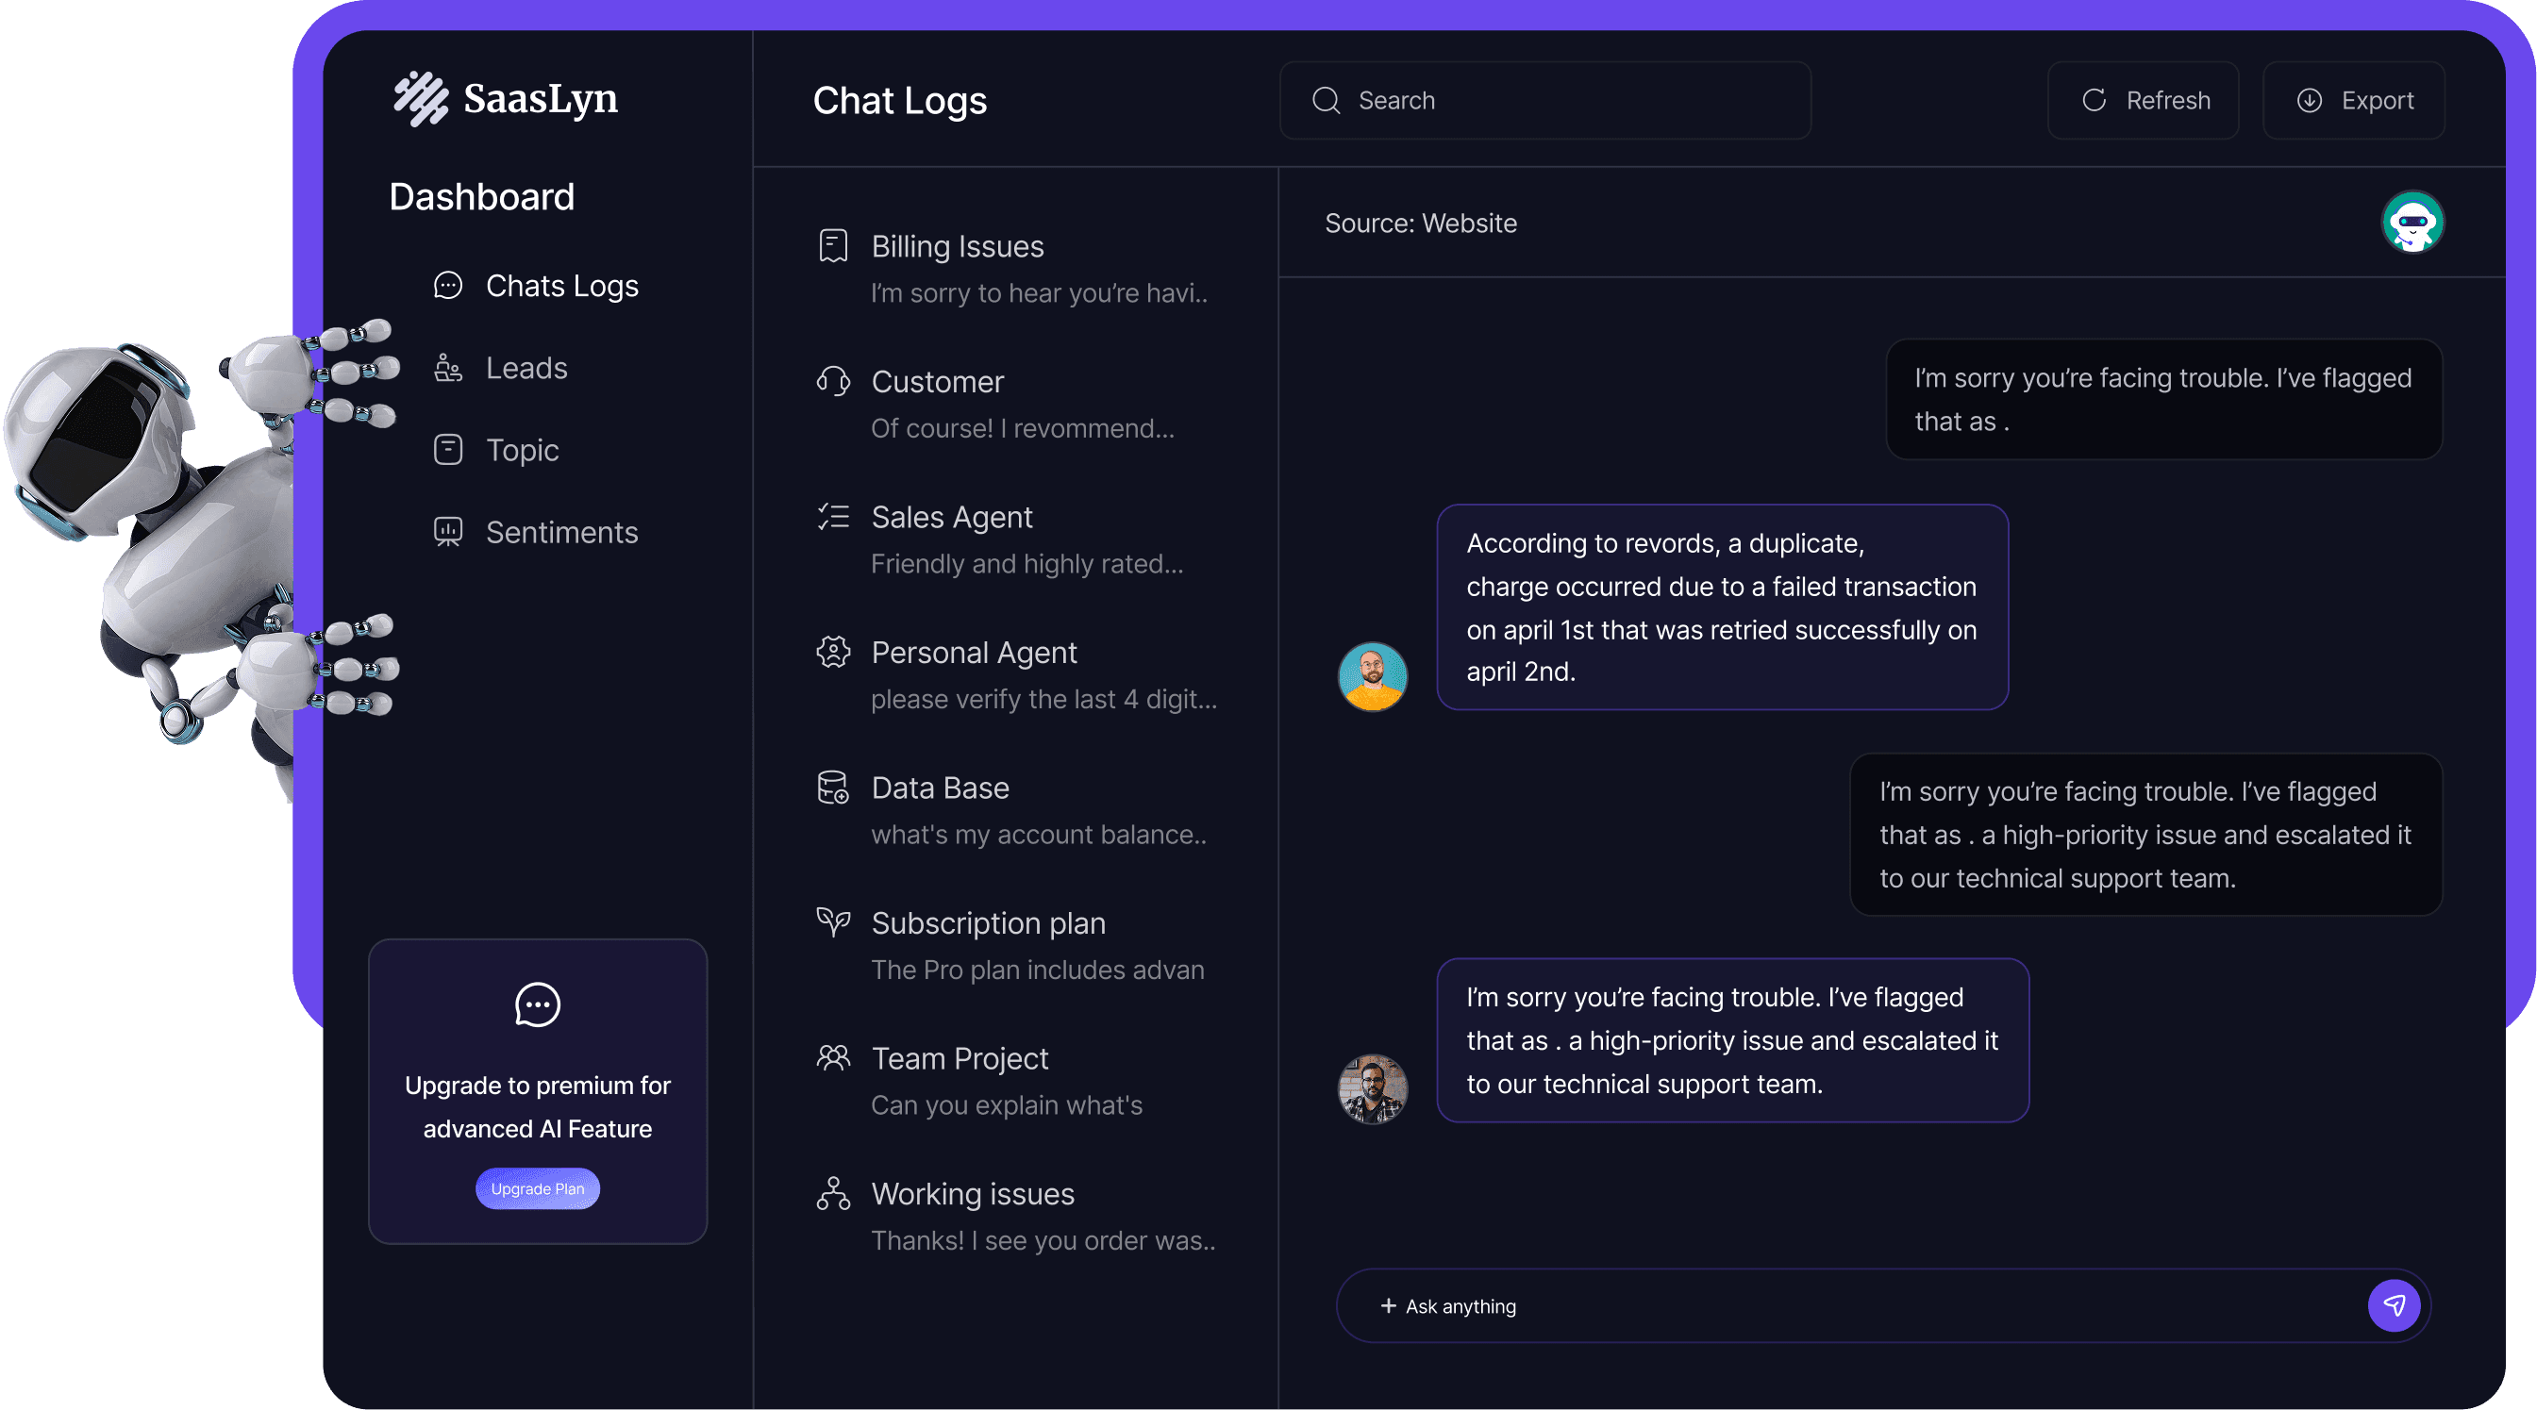Click the search magnifier icon

point(1327,100)
